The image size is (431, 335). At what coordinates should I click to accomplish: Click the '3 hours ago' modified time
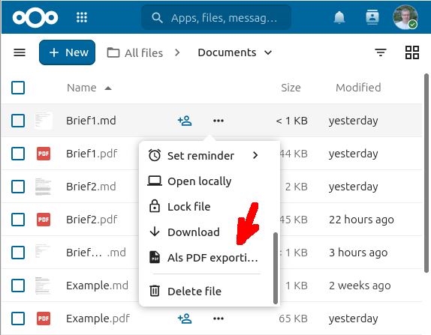pyautogui.click(x=358, y=253)
